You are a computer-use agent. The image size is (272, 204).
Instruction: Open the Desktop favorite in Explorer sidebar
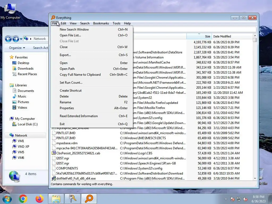(x=21, y=63)
